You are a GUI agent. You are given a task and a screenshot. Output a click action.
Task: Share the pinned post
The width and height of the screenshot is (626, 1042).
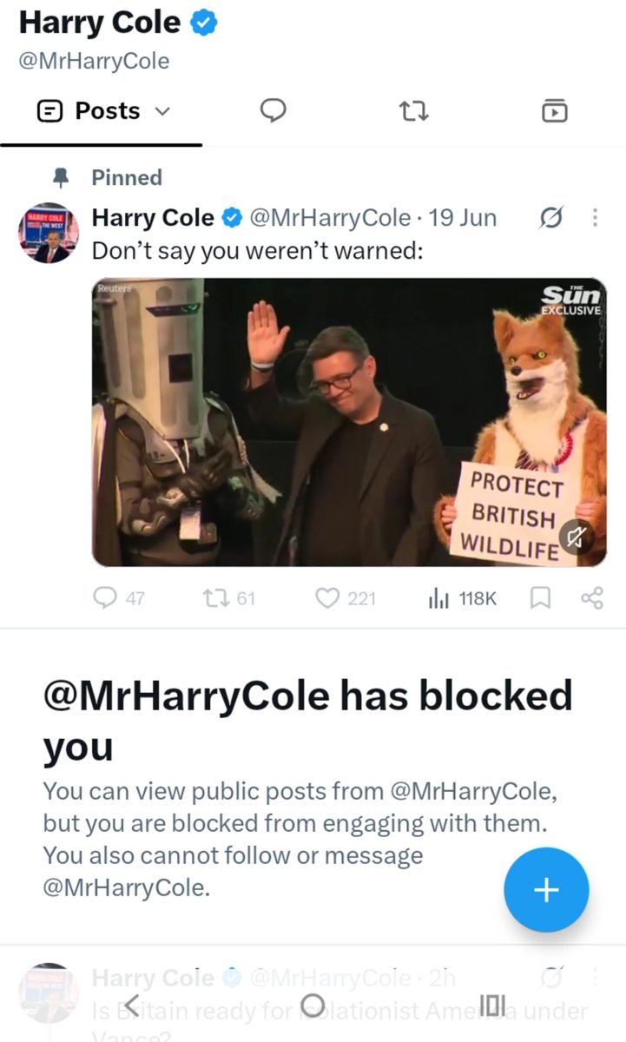click(591, 597)
